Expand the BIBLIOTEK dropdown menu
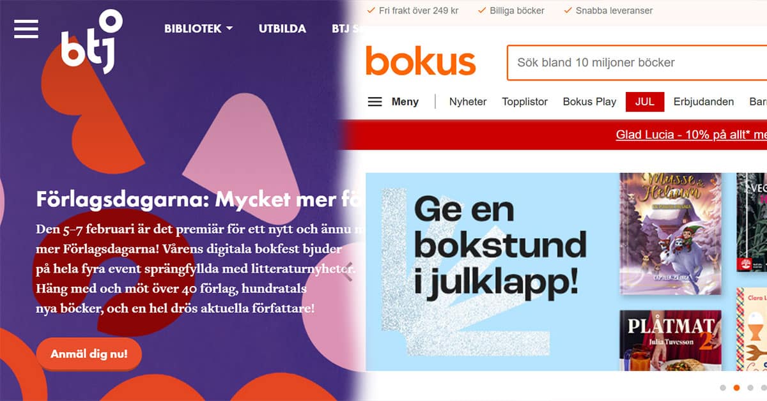The width and height of the screenshot is (767, 401). [198, 29]
